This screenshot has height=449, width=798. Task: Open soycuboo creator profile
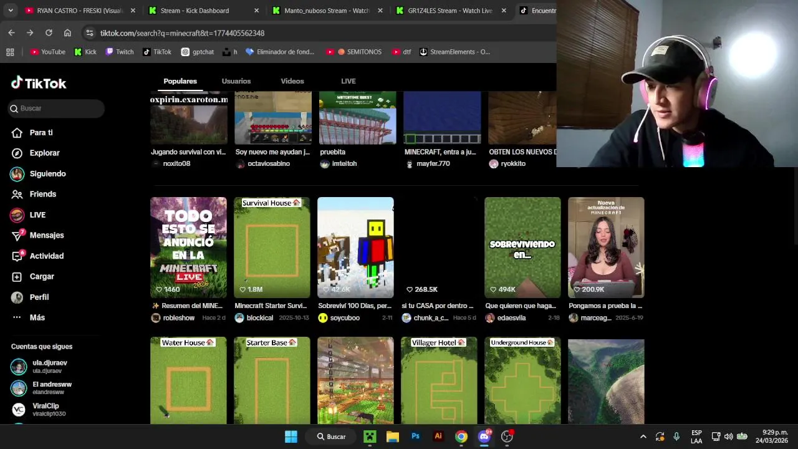click(x=345, y=318)
